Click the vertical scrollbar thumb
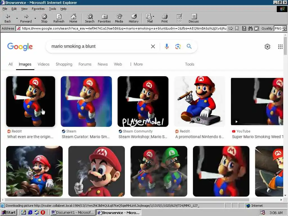 coord(285,46)
